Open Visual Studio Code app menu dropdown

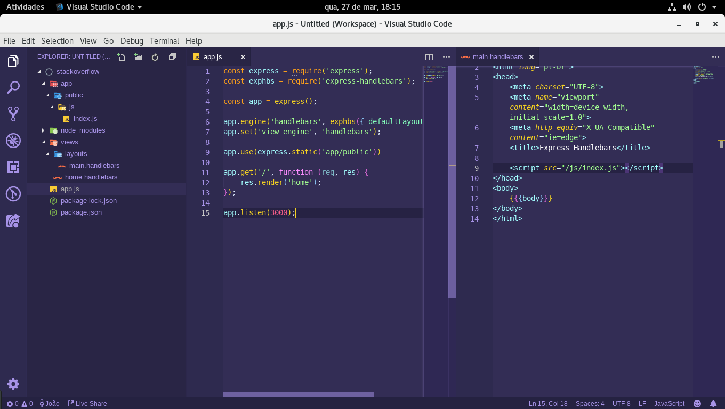tap(99, 7)
